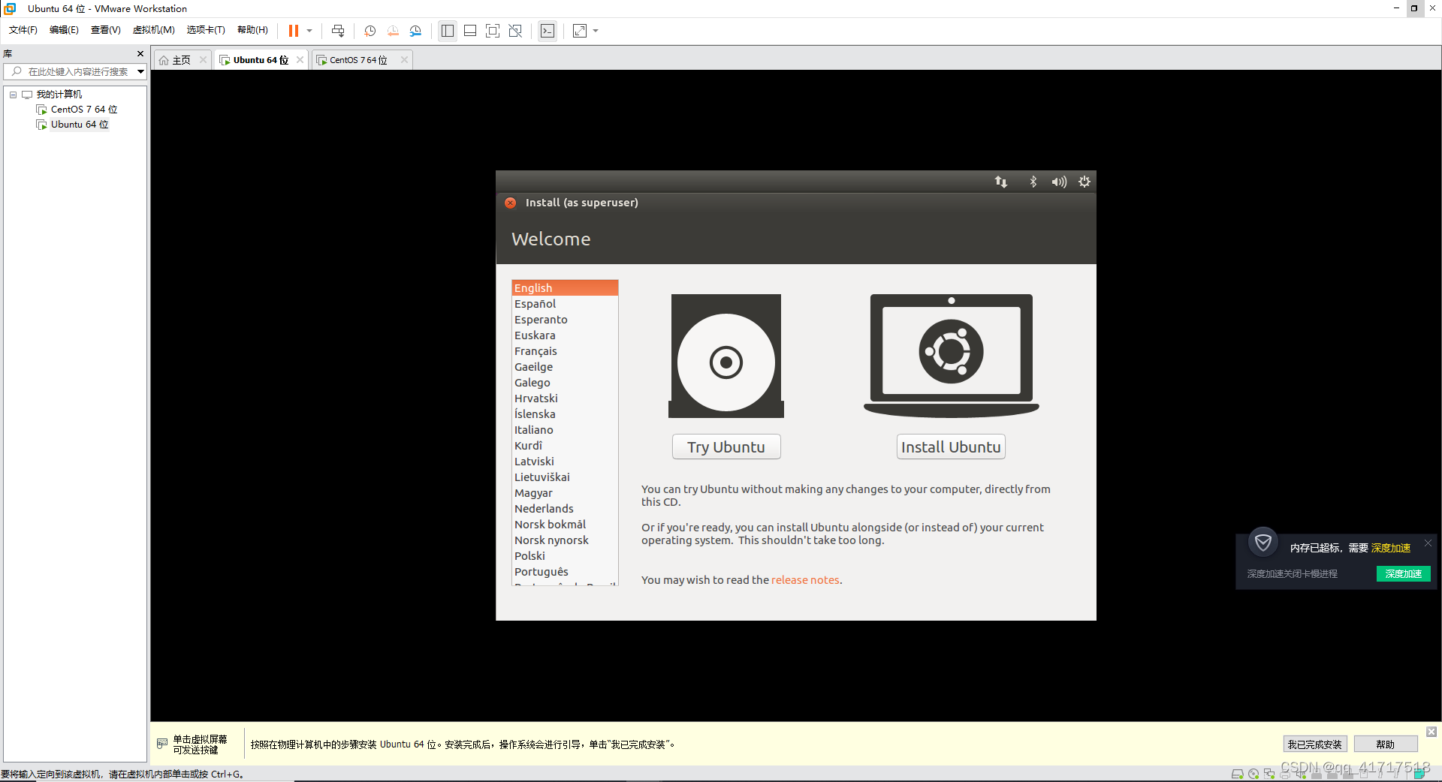This screenshot has height=782, width=1442.
Task: Open the 帮助(H) menu
Action: click(x=252, y=30)
